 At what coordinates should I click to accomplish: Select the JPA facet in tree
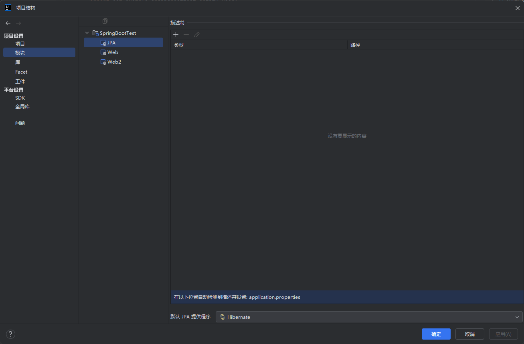point(111,42)
